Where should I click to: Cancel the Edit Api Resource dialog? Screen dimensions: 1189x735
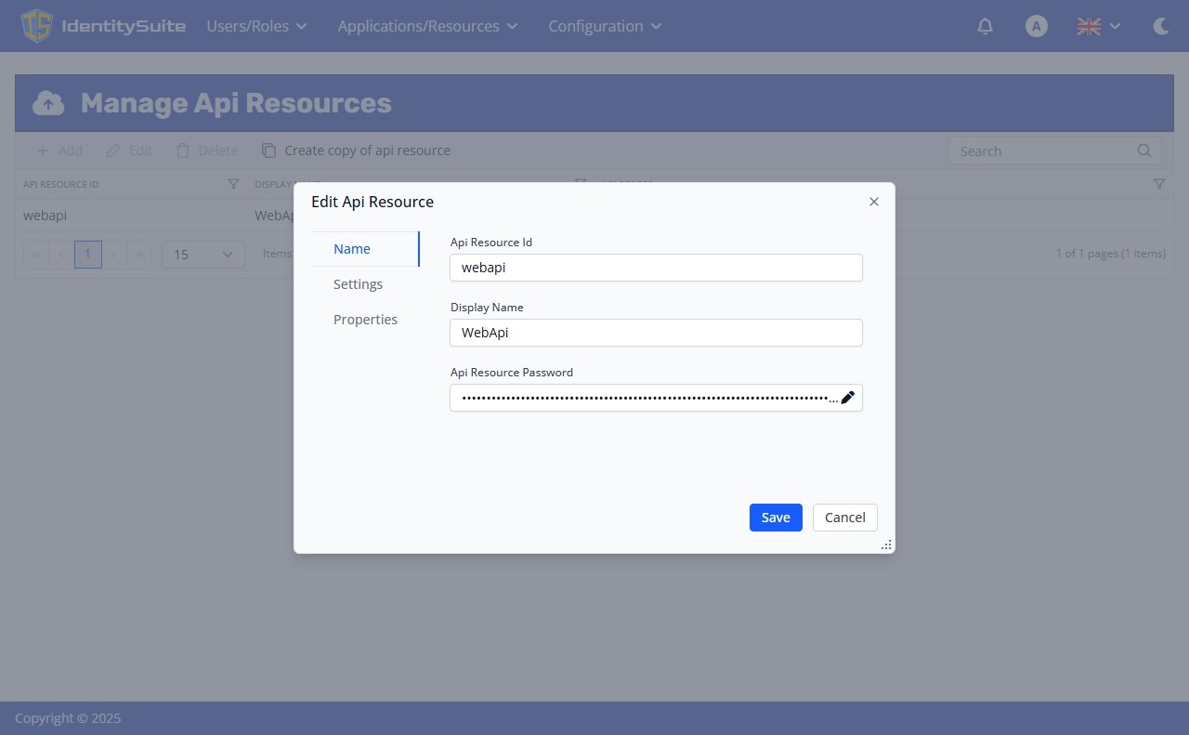coord(844,517)
